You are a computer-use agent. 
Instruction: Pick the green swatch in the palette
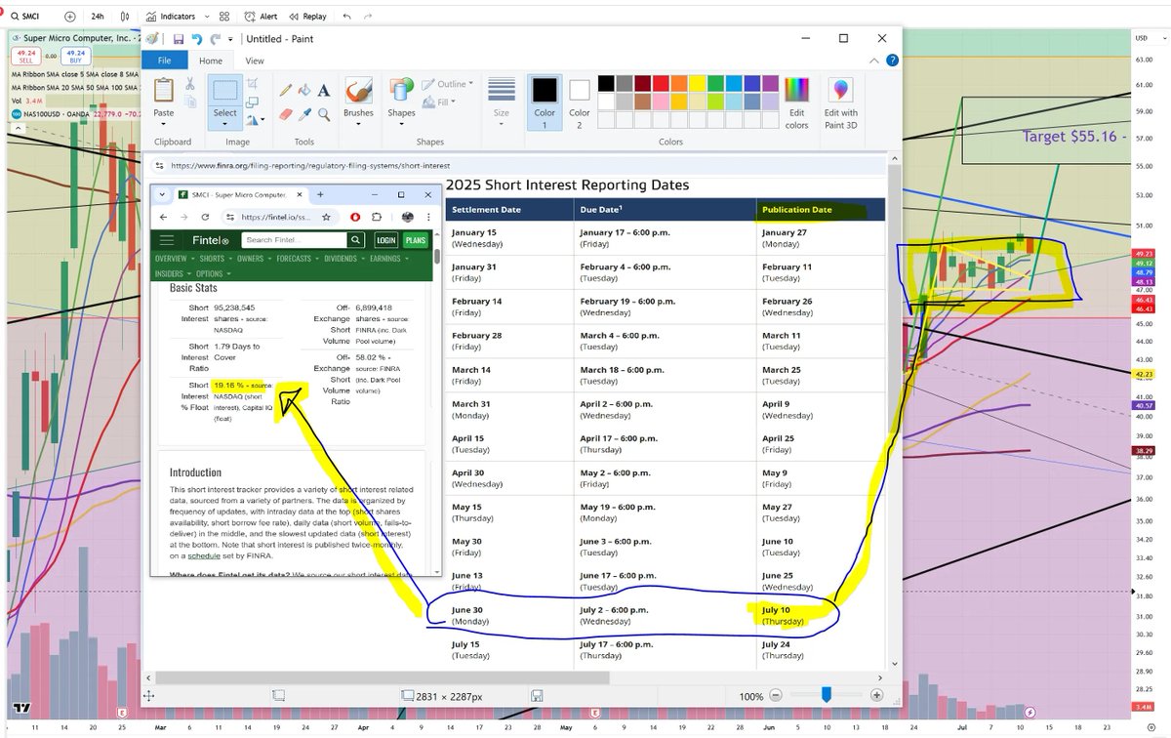click(x=717, y=84)
